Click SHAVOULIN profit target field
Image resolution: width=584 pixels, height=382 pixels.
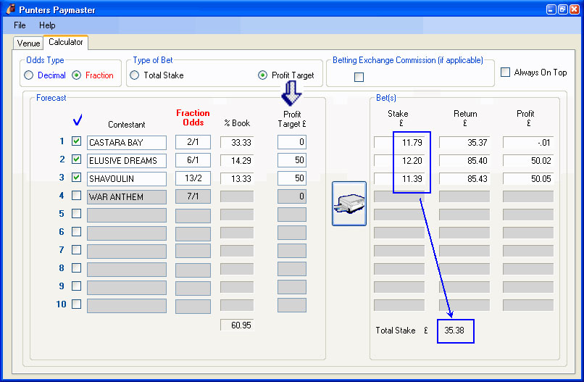pos(292,178)
